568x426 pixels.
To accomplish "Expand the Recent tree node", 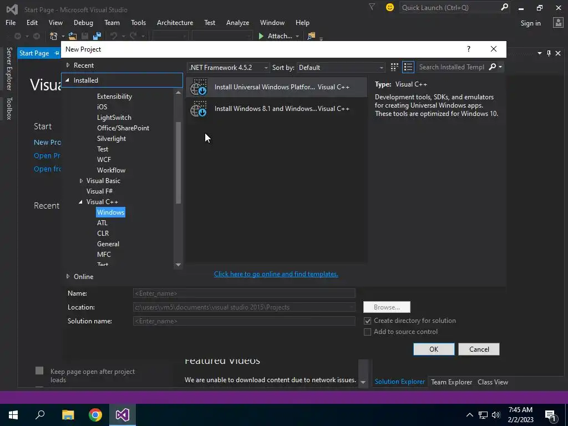I will pyautogui.click(x=68, y=65).
